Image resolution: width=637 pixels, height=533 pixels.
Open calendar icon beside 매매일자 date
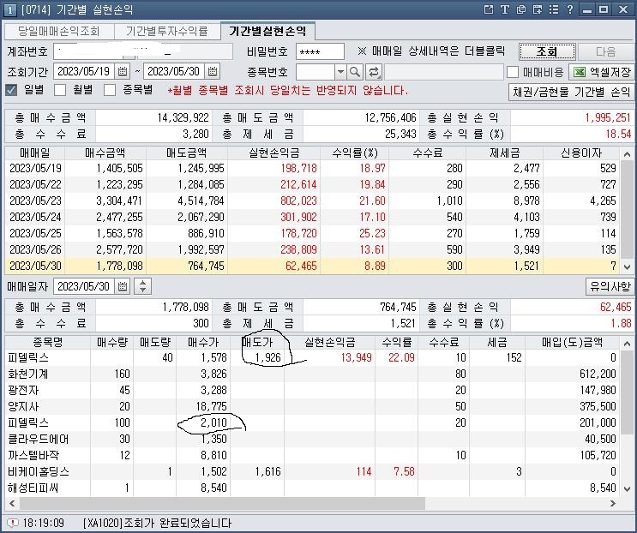tap(123, 286)
